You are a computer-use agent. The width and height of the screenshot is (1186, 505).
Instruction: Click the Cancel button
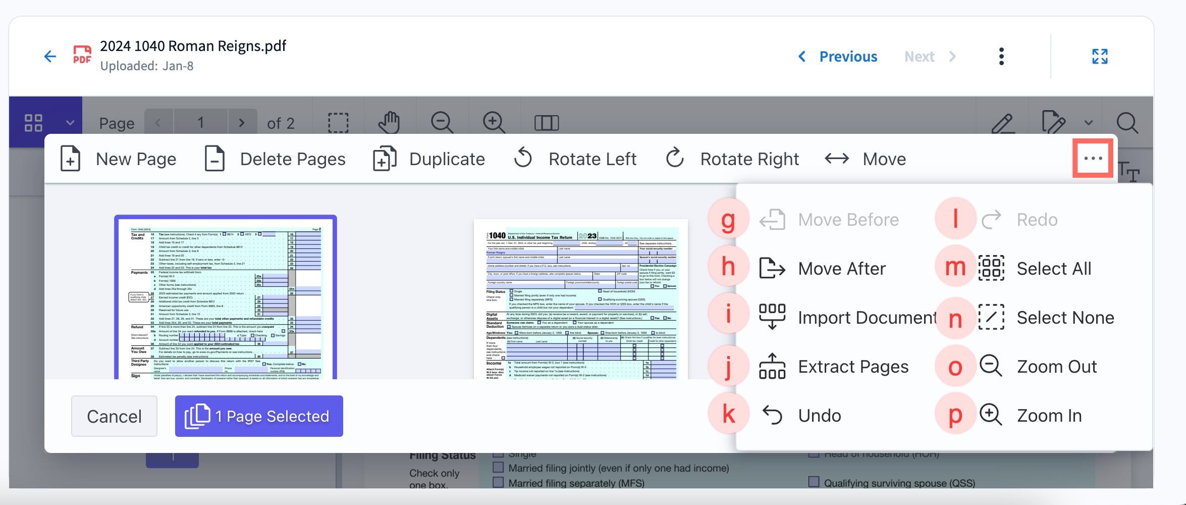[114, 416]
